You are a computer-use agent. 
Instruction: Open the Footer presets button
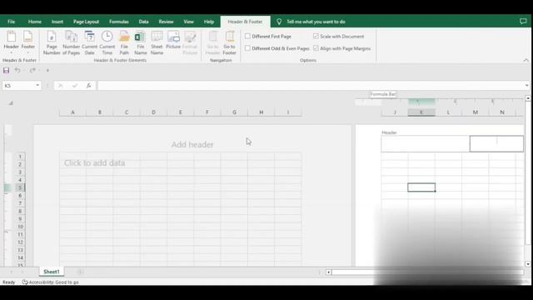(27, 42)
